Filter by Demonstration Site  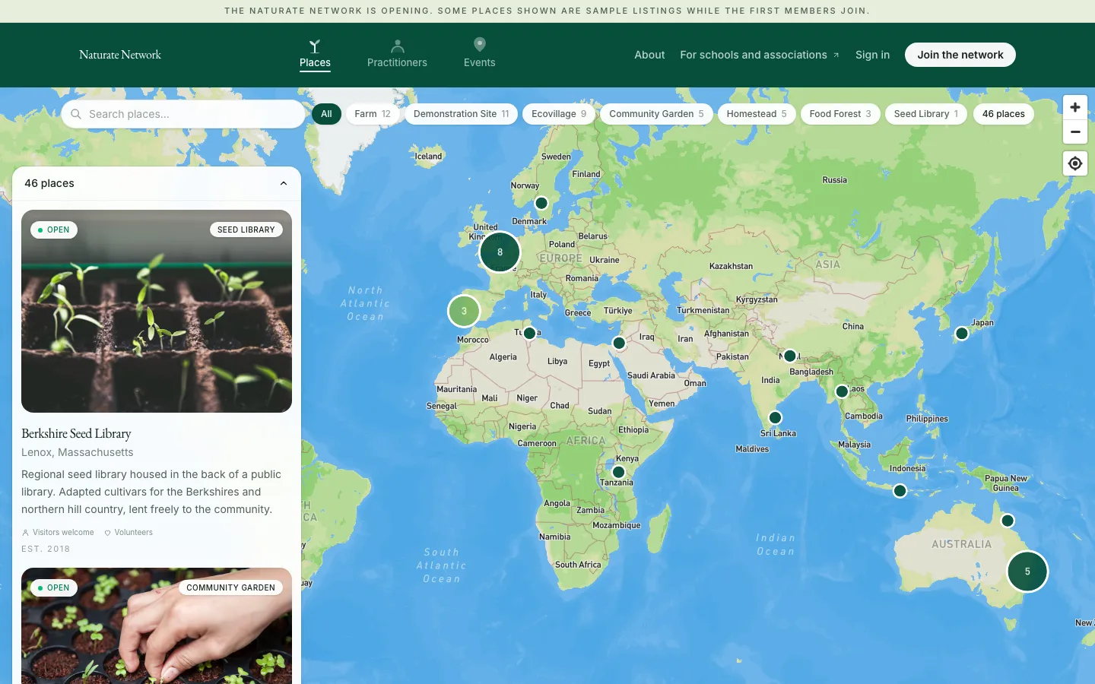point(461,114)
